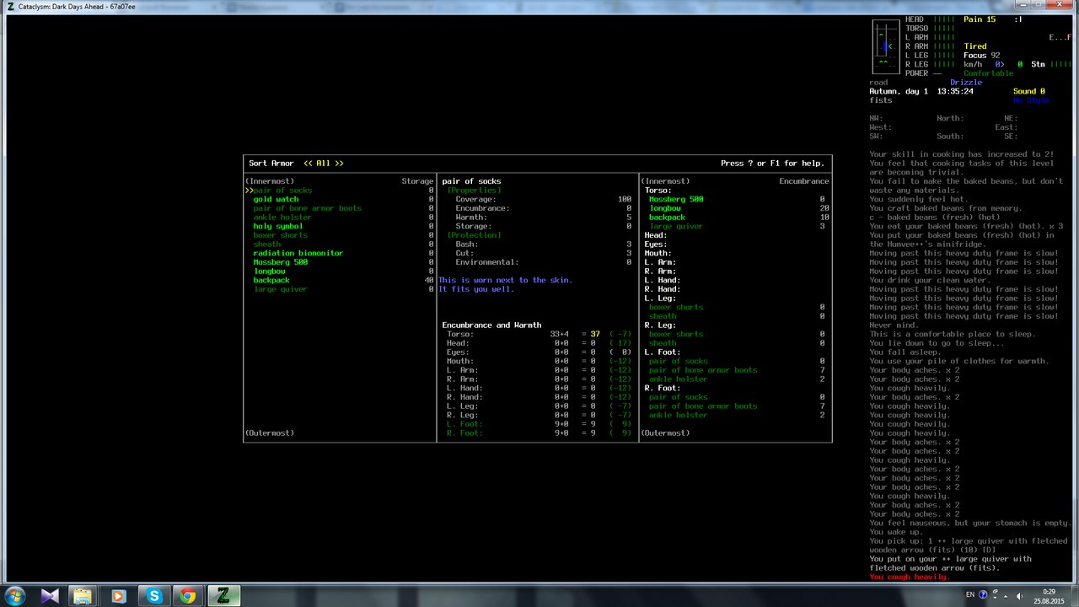Click the POWER row in the sidebar
The height and width of the screenshot is (607, 1079).
tap(923, 73)
